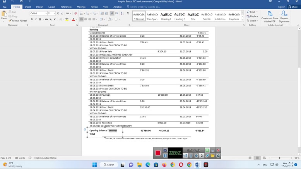301x169 pixels.
Task: Show paragraph marks with pilcrow button
Action: point(128,14)
